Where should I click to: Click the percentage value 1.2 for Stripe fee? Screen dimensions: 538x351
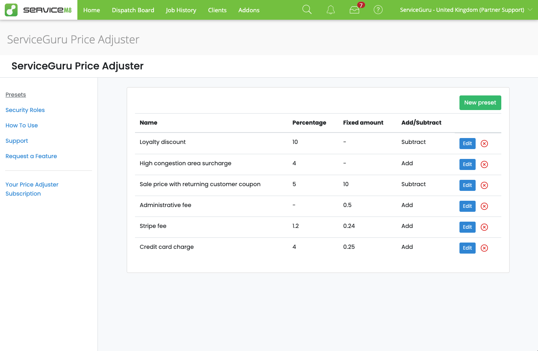pos(296,226)
